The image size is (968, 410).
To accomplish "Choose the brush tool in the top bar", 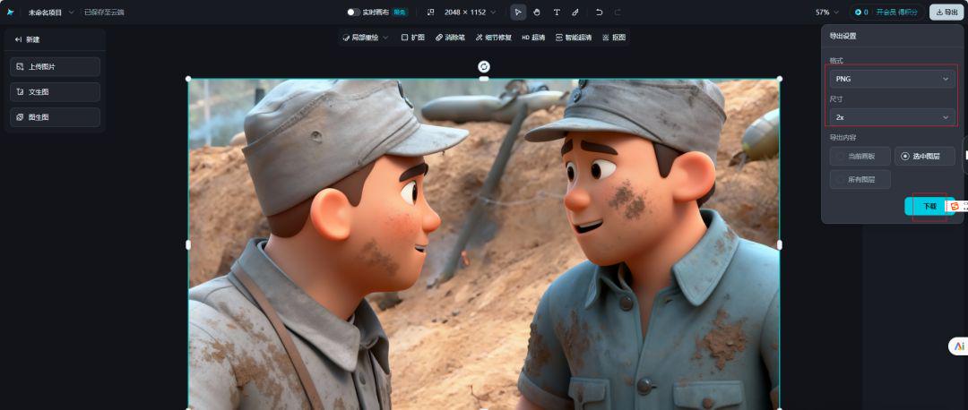I will pos(575,13).
